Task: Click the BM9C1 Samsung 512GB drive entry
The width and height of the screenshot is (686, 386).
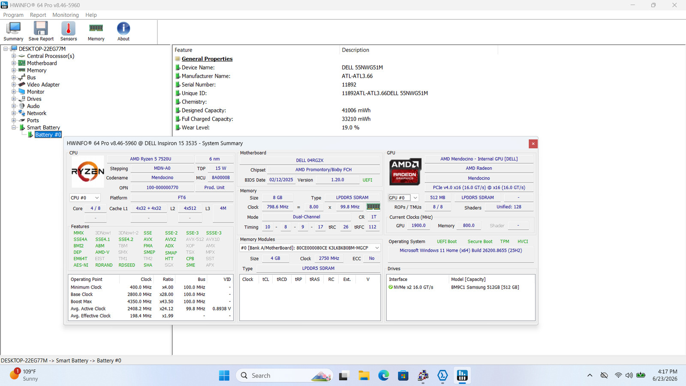Action: pyautogui.click(x=485, y=287)
